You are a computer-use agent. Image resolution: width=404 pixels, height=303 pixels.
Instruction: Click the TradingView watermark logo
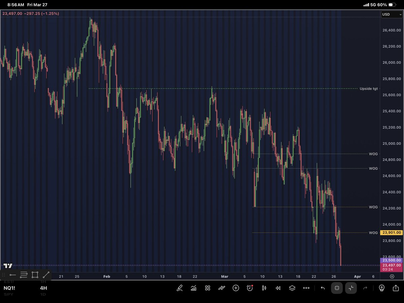tap(7, 266)
